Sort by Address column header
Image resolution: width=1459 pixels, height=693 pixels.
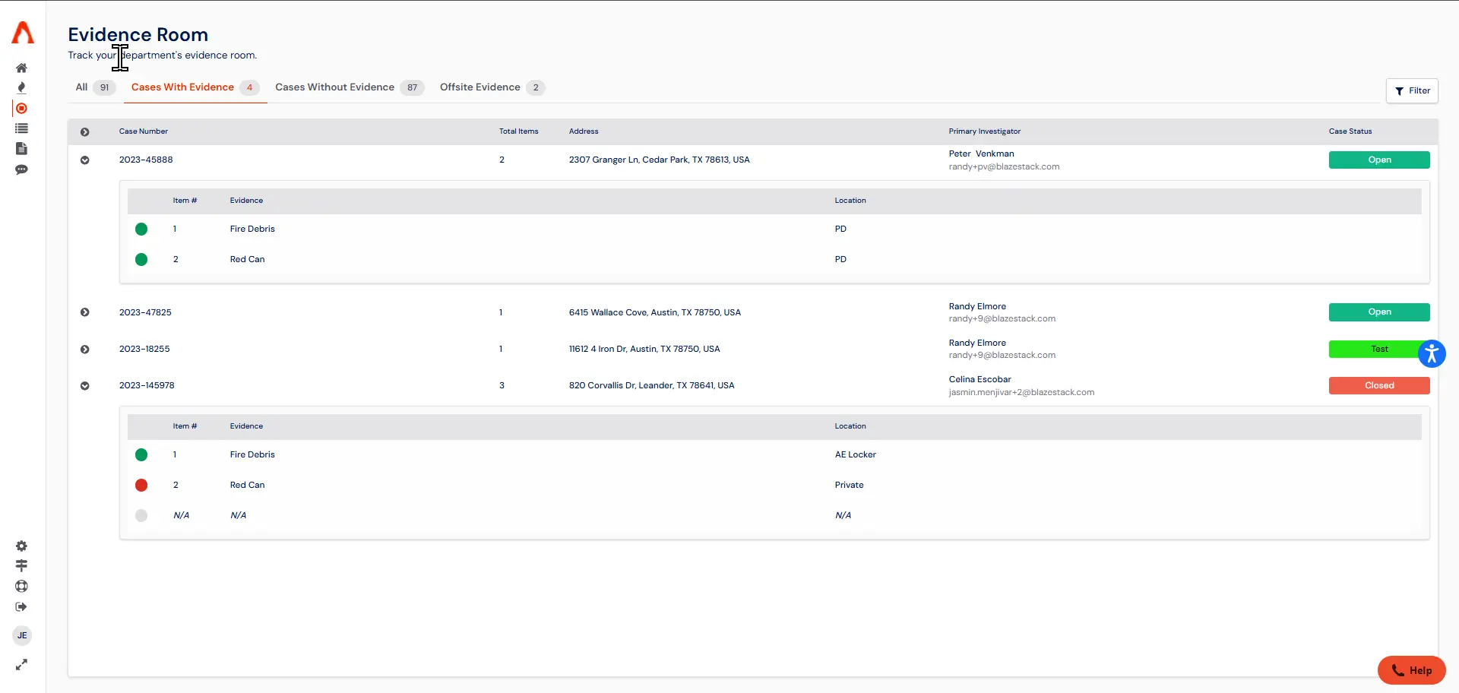click(x=584, y=131)
